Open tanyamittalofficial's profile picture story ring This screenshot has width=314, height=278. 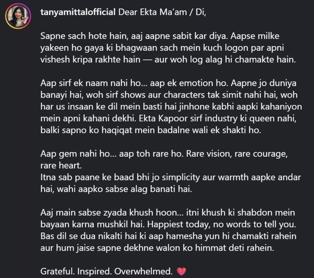click(x=18, y=16)
